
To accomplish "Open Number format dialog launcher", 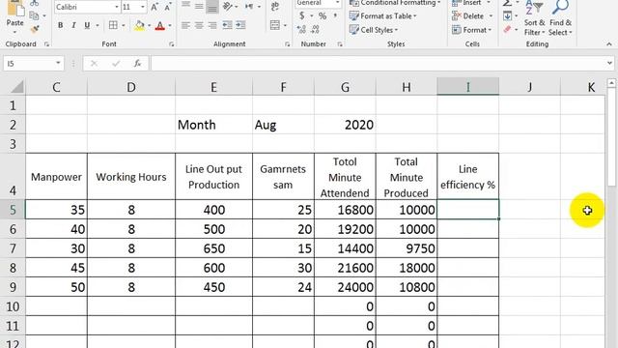I will tap(340, 44).
